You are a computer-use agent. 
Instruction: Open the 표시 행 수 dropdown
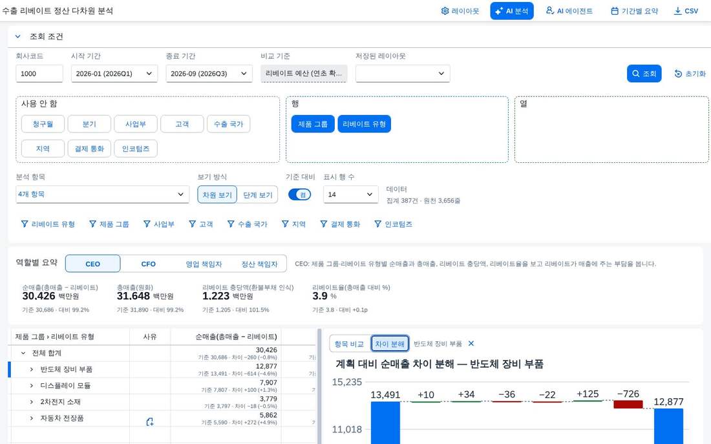(350, 194)
